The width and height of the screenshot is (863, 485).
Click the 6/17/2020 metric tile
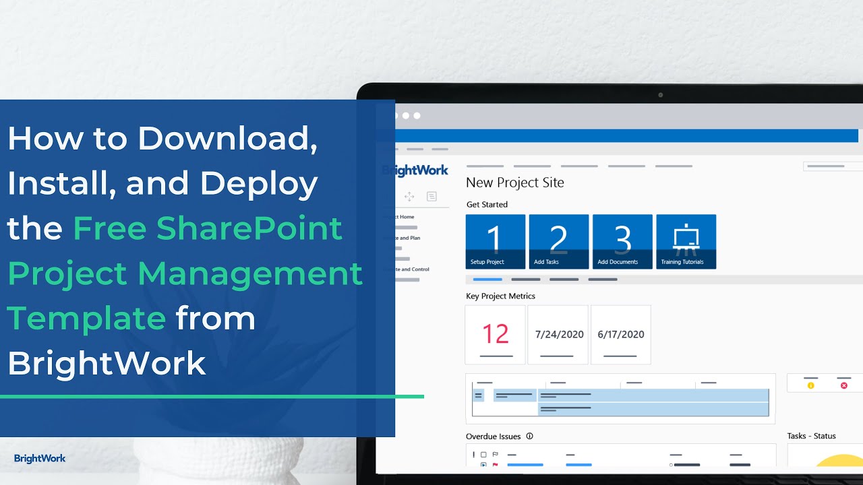click(621, 335)
